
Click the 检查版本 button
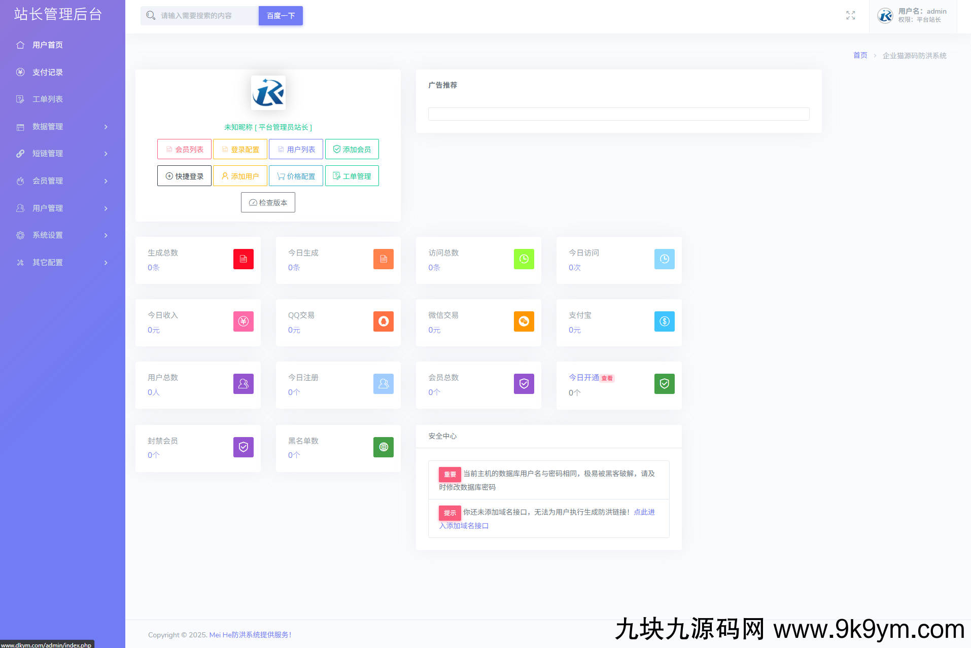point(268,202)
